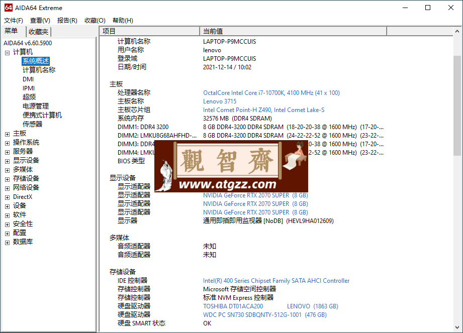Maximize the AIDA64 window

[x=428, y=8]
